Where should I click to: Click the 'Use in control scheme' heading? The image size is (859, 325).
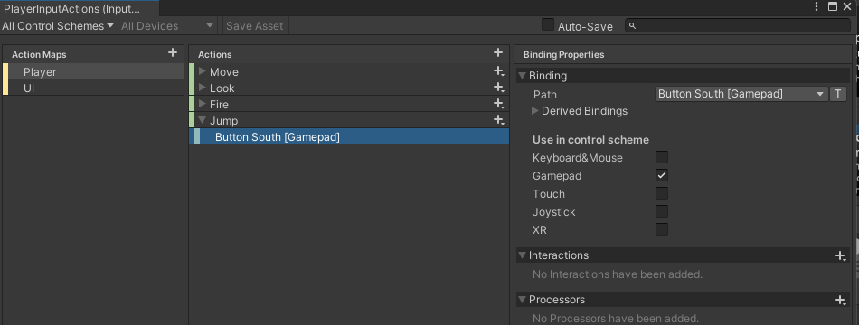click(590, 140)
